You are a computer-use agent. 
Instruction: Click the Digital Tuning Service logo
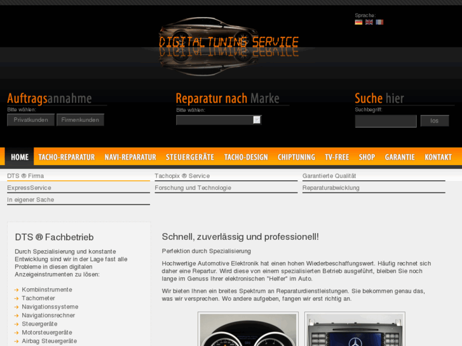(229, 46)
